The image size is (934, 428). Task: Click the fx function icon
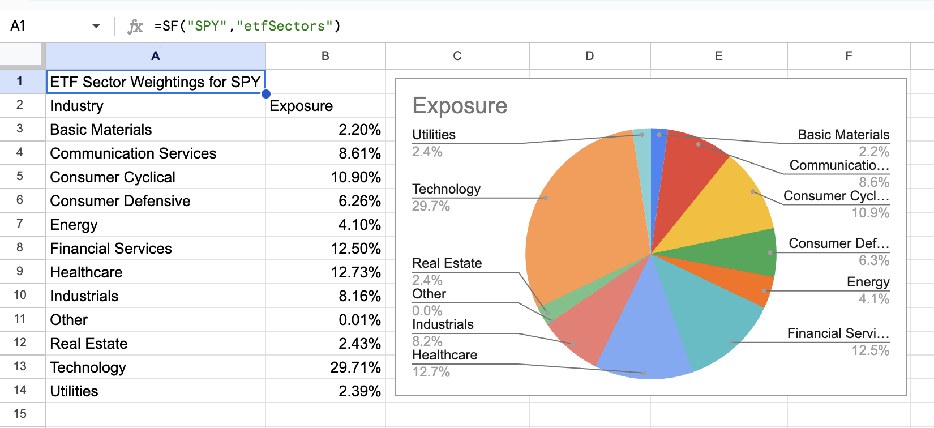(135, 26)
